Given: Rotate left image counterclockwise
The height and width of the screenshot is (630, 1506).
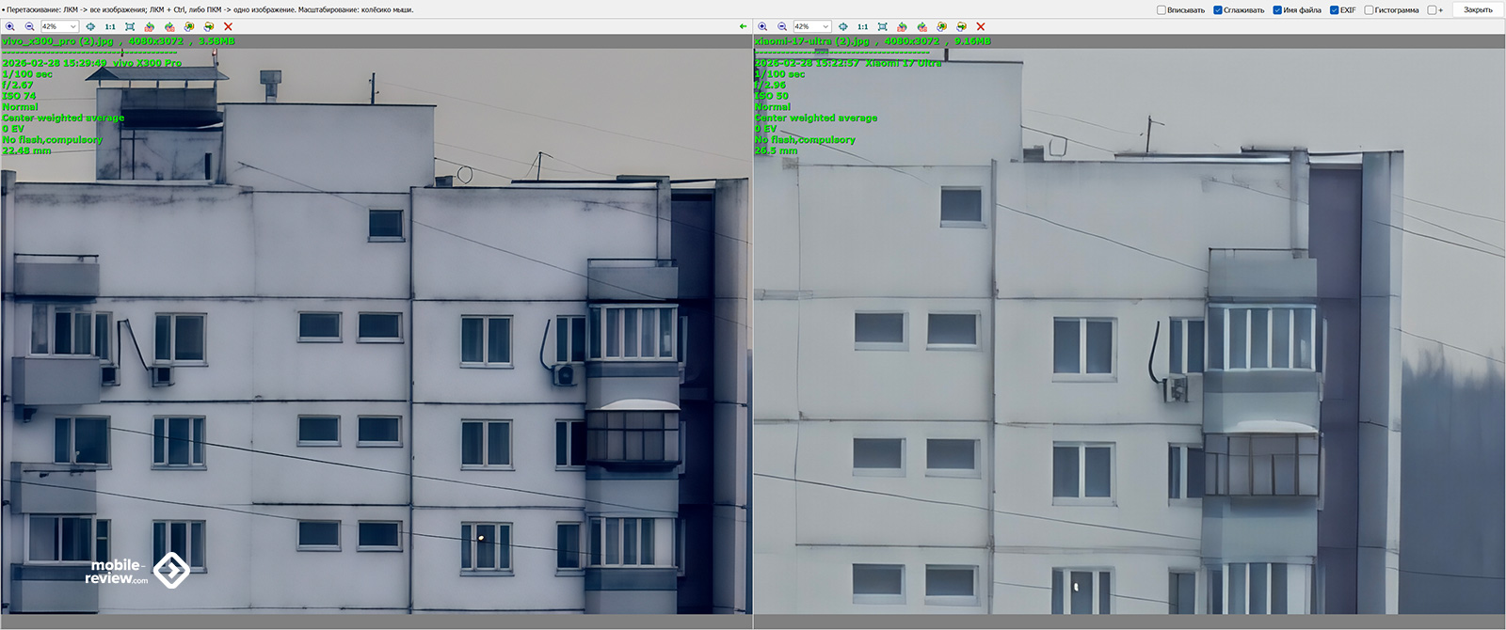Looking at the screenshot, I should click(150, 26).
